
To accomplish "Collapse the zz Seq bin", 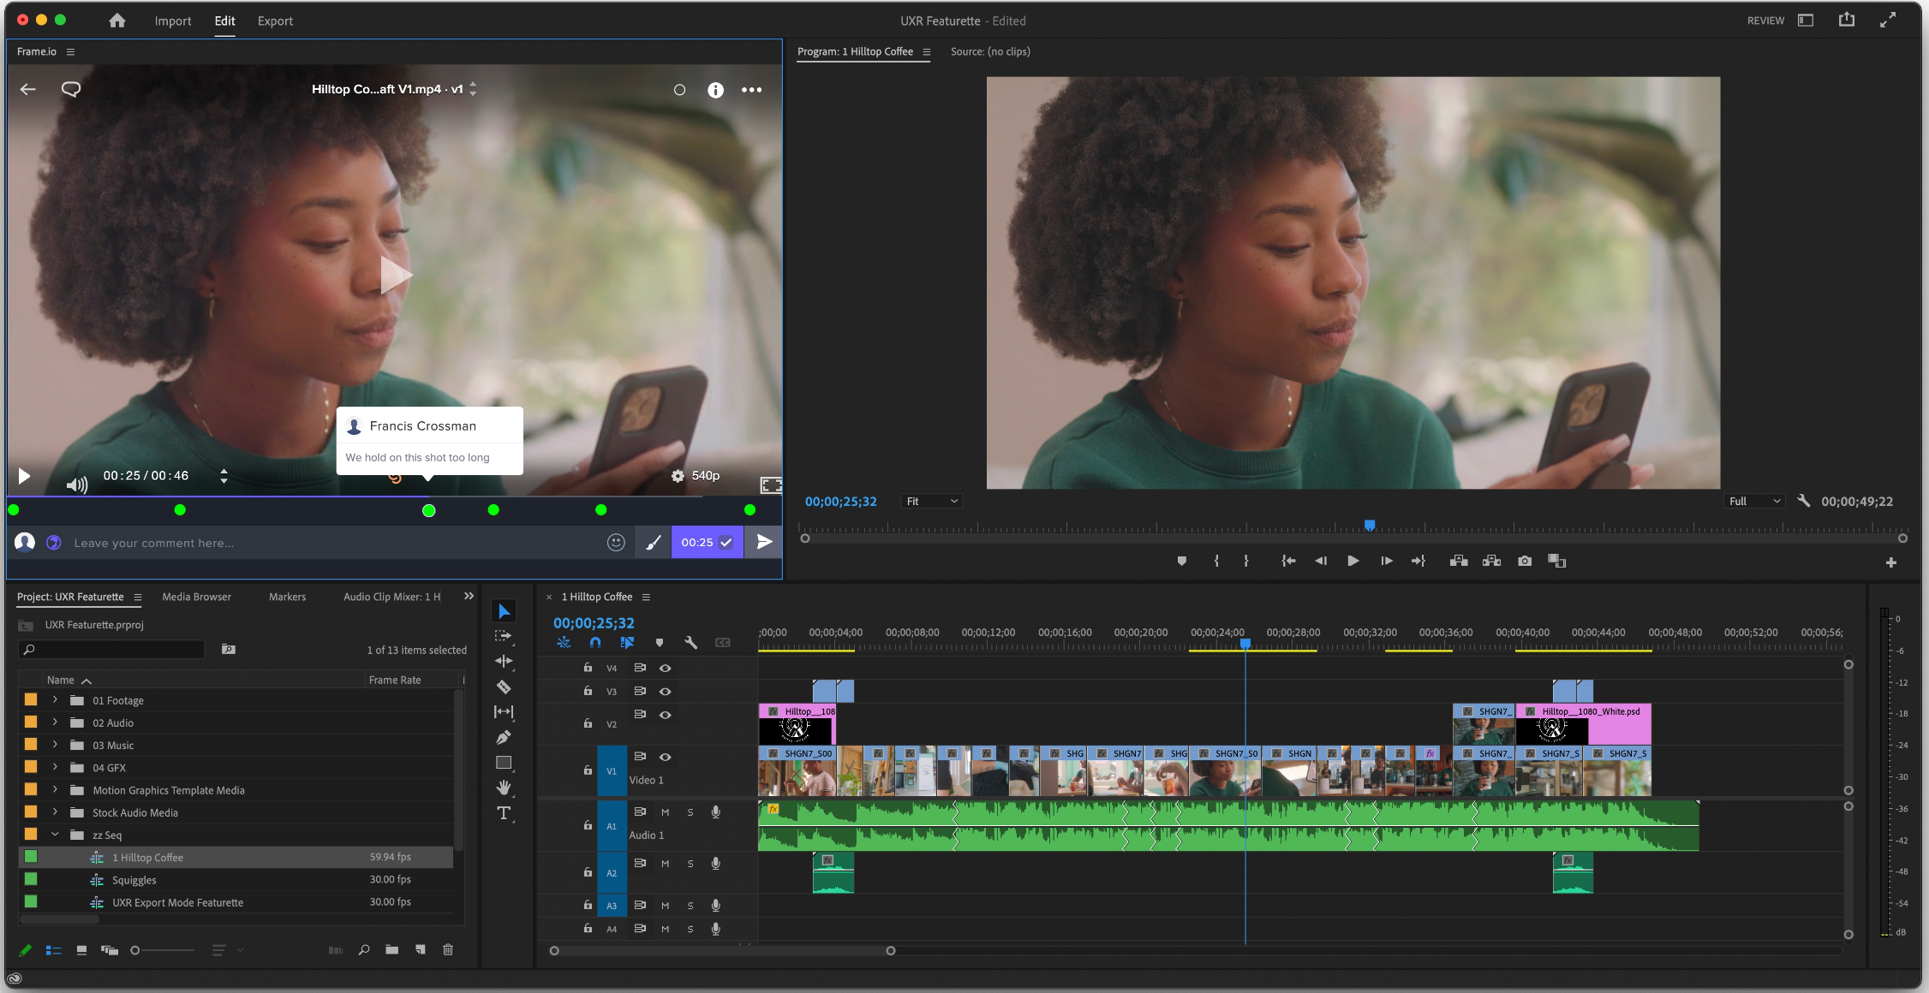I will pyautogui.click(x=57, y=835).
